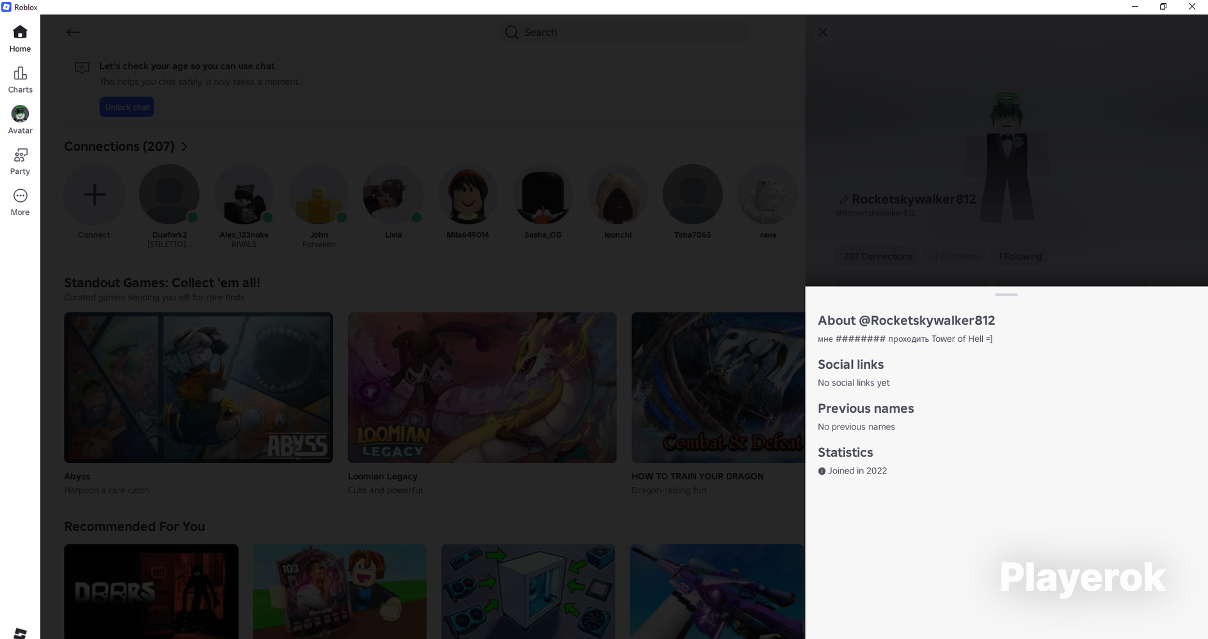Open the Party panel
1208x639 pixels.
[20, 161]
